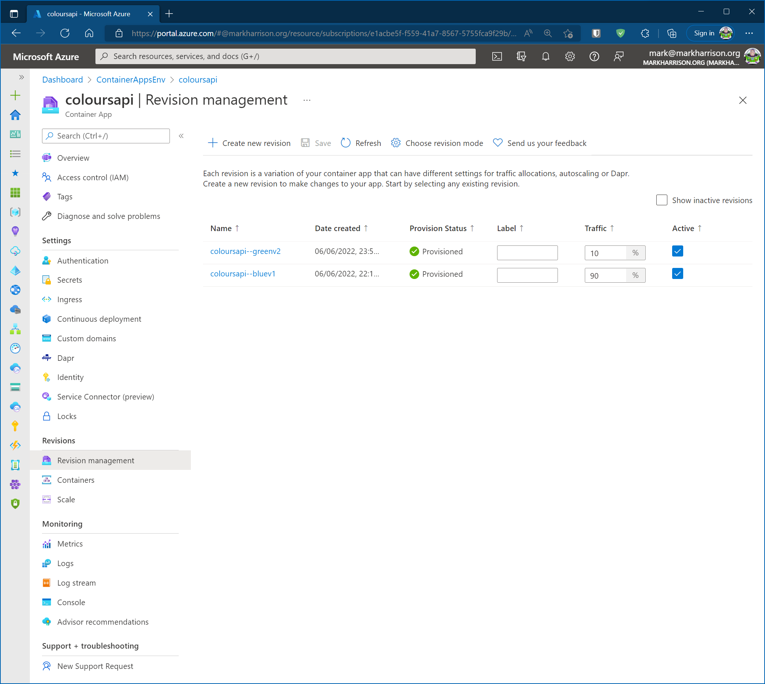Open the coloursapi--greenv2 revision link

coord(245,251)
